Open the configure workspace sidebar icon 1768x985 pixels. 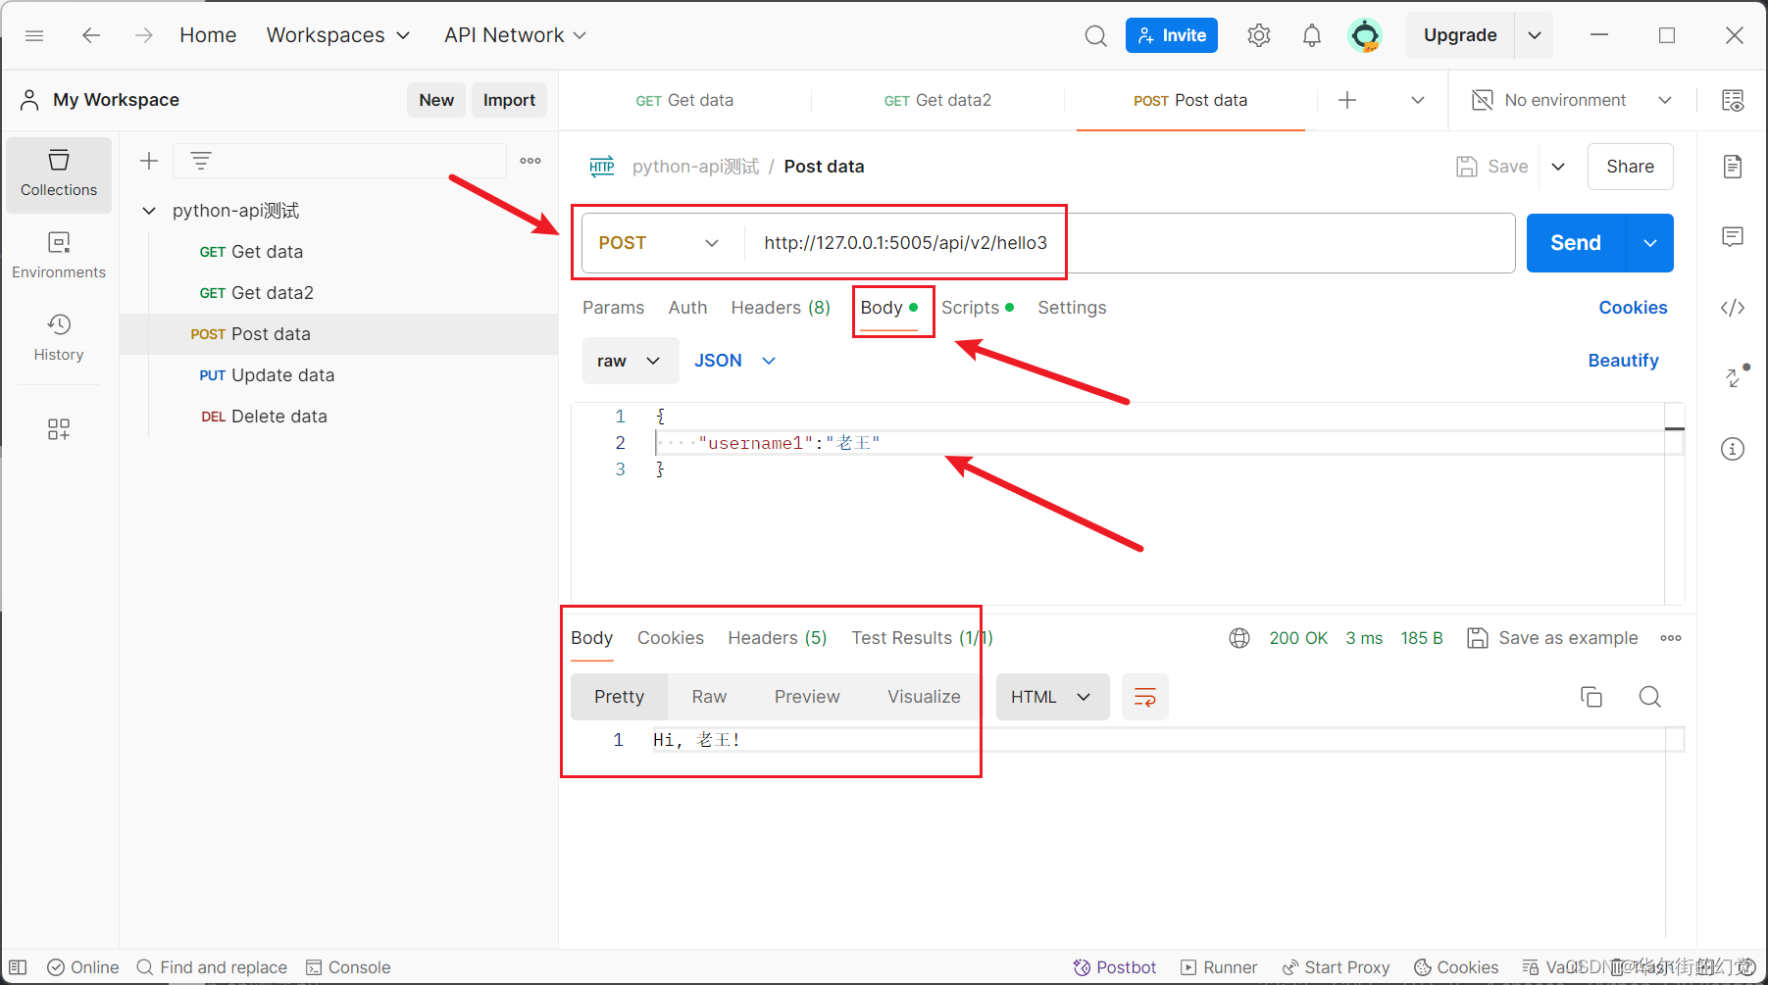[x=59, y=429]
